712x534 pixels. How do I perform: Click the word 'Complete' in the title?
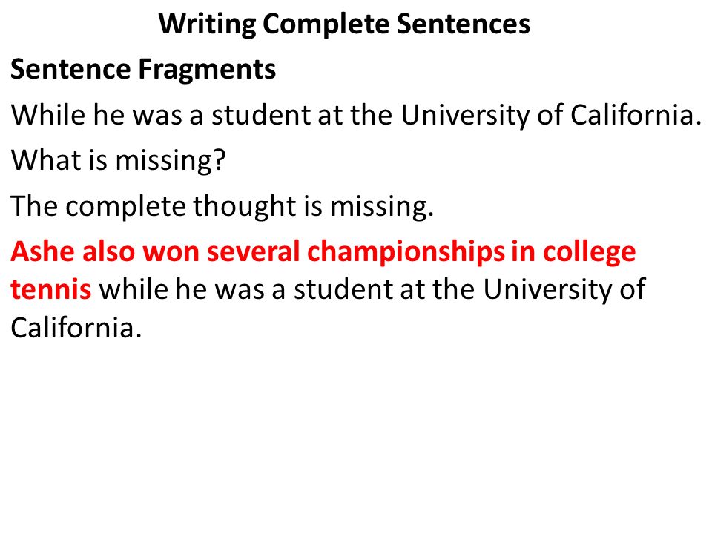(x=326, y=25)
